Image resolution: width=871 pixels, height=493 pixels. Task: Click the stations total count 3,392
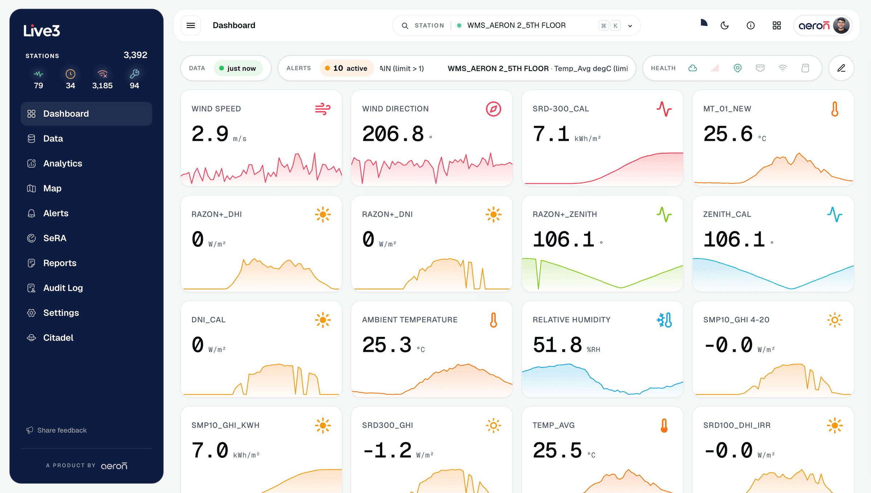point(135,55)
